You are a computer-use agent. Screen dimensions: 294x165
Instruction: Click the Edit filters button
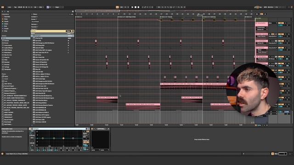coord(72,14)
